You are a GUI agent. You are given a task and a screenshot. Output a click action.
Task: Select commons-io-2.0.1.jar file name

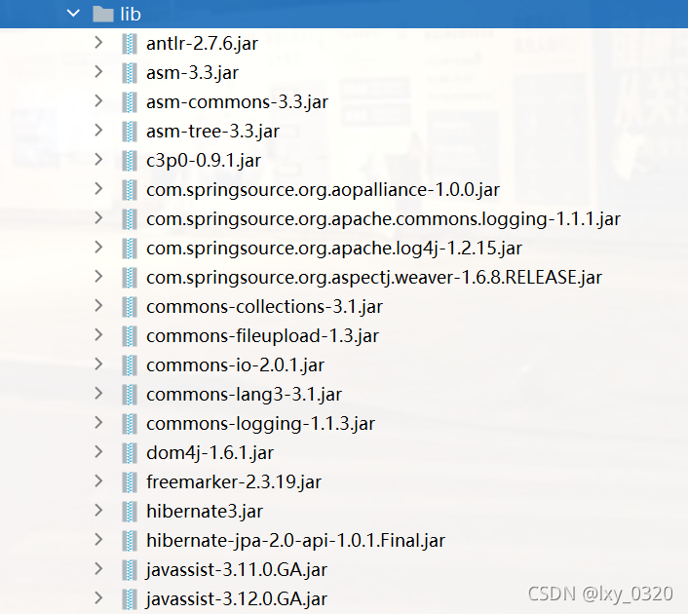point(236,365)
